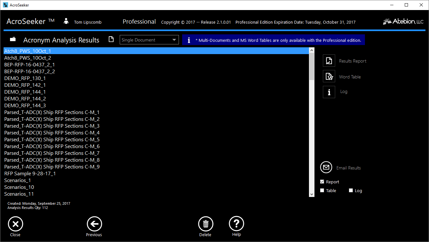The height and width of the screenshot is (242, 429).
Task: Click the Word Table label
Action: [350, 77]
